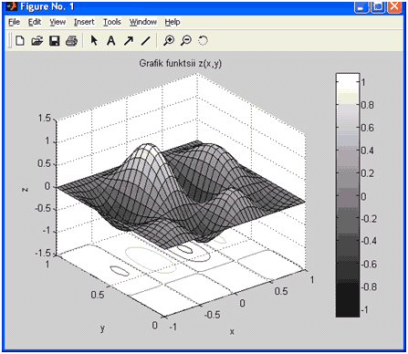Select the Insert Text tool

111,40
